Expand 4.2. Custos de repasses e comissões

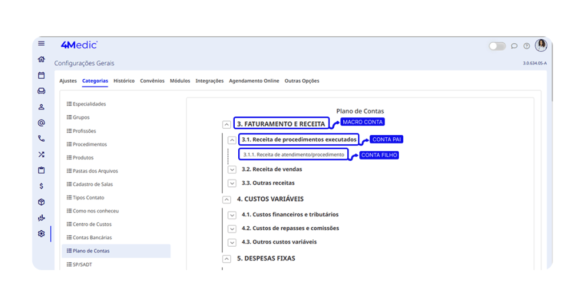(x=232, y=229)
